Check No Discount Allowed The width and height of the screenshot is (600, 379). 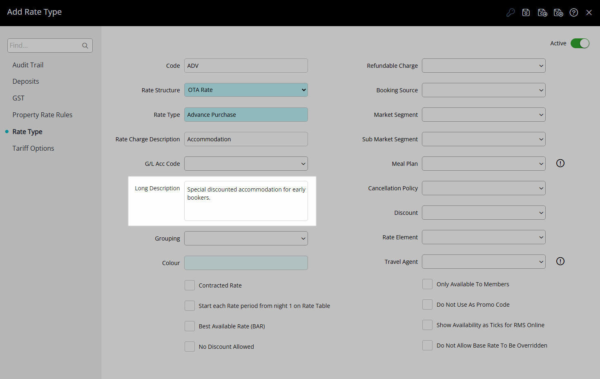[x=190, y=347]
